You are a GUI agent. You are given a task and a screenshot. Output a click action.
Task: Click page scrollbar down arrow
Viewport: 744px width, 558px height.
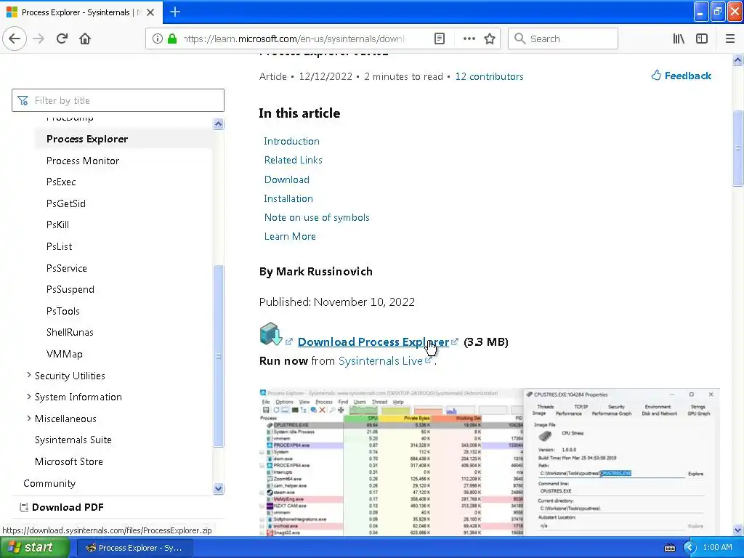coord(737,530)
